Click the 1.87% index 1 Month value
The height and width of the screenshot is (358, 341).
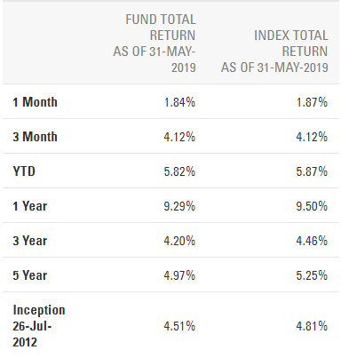tap(312, 102)
